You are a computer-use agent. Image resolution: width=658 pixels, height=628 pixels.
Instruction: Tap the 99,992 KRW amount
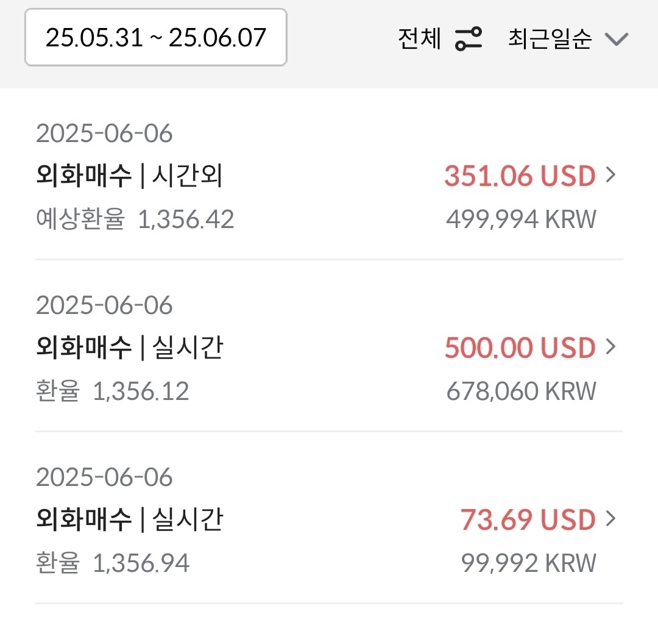pyautogui.click(x=528, y=563)
